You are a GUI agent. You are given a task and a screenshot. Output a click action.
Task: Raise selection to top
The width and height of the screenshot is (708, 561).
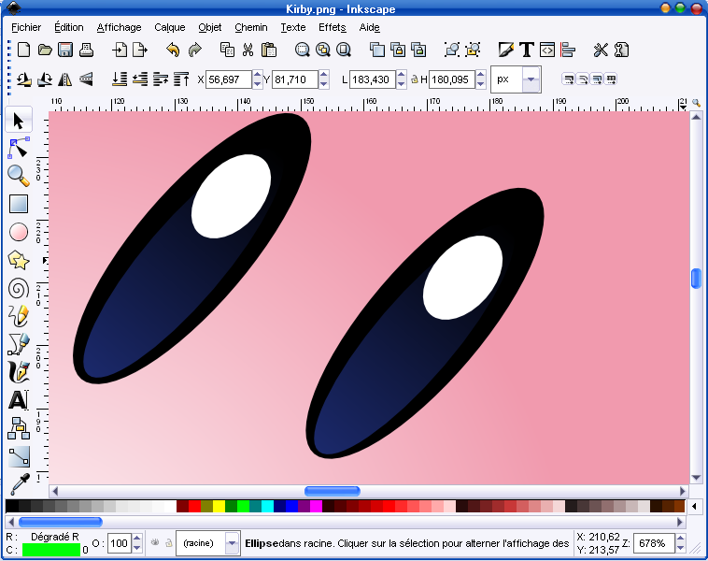click(181, 79)
